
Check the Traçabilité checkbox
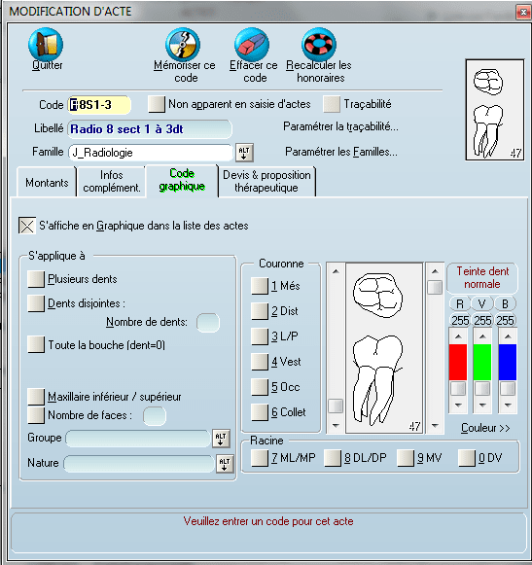332,104
